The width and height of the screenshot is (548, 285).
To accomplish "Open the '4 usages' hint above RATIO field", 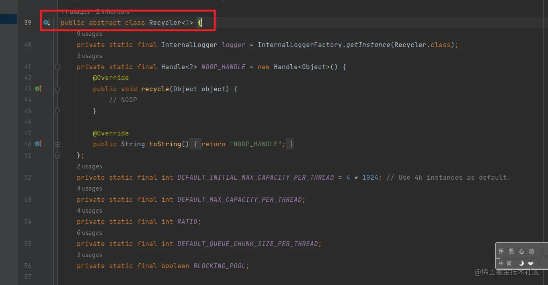I will pyautogui.click(x=89, y=211).
